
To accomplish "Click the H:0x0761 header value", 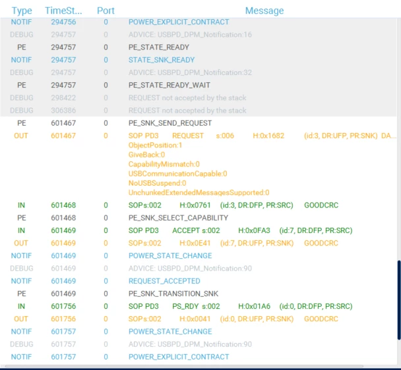I will 195,205.
